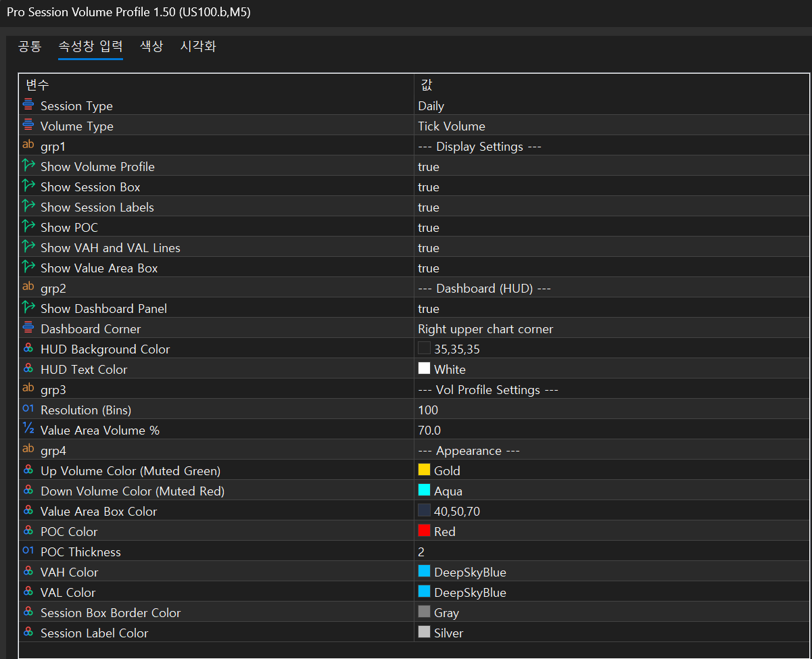Click the color icon for VAH Color
Viewport: 812px width, 659px height.
coord(28,571)
